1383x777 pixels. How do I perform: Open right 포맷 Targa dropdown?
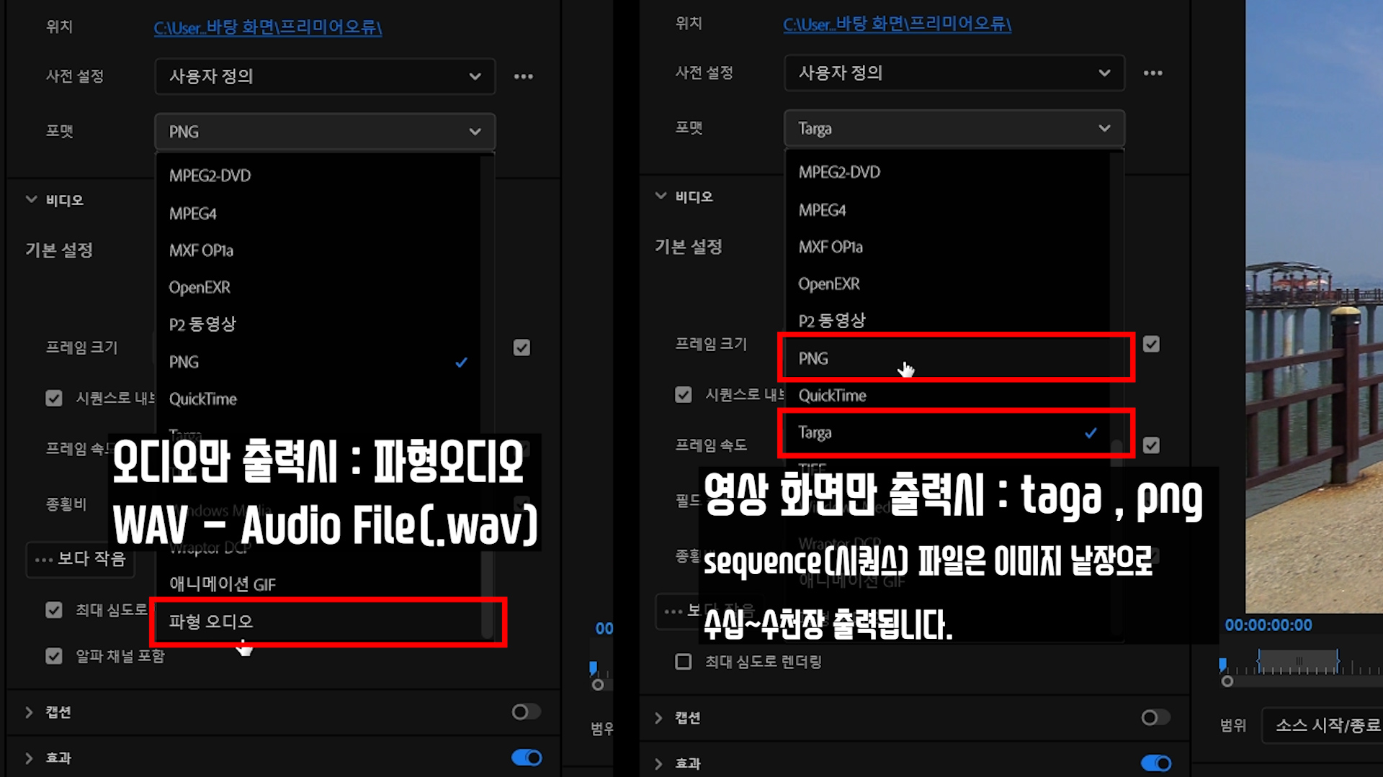pos(954,128)
